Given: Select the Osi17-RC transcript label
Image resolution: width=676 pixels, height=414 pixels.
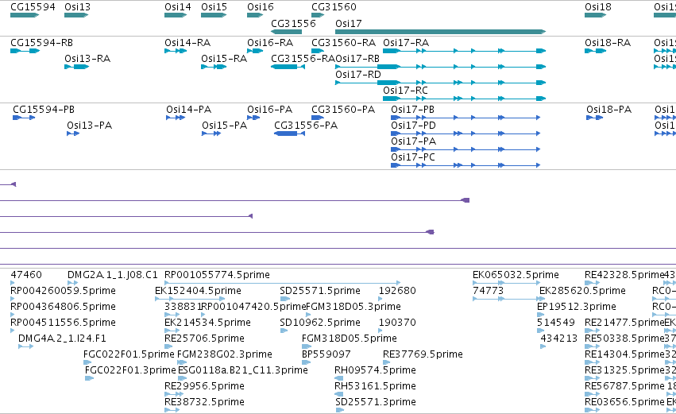Looking at the screenshot, I should point(405,91).
